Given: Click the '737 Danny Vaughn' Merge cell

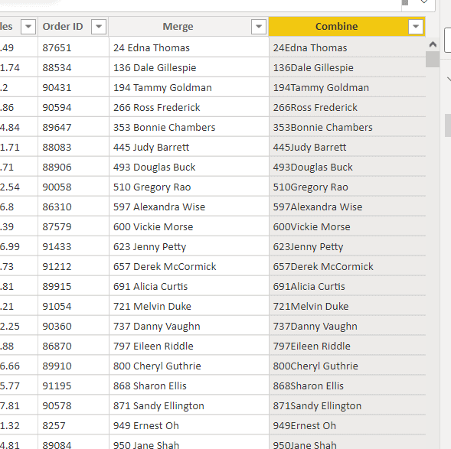Looking at the screenshot, I should point(188,326).
